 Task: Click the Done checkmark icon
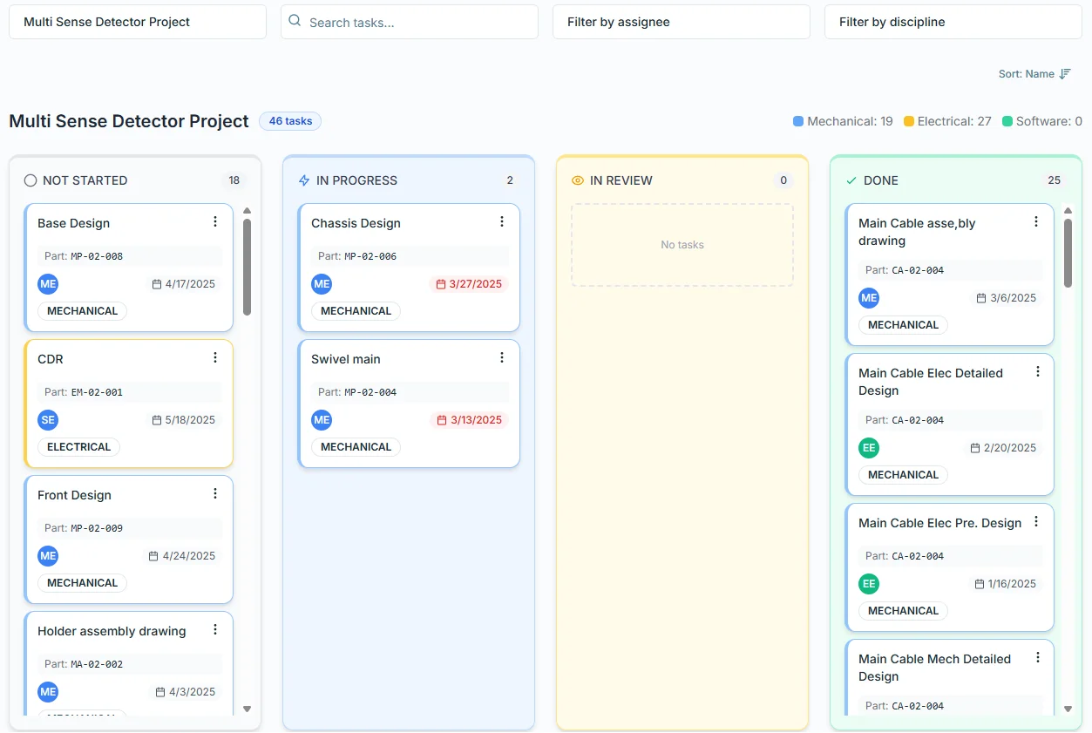click(851, 180)
